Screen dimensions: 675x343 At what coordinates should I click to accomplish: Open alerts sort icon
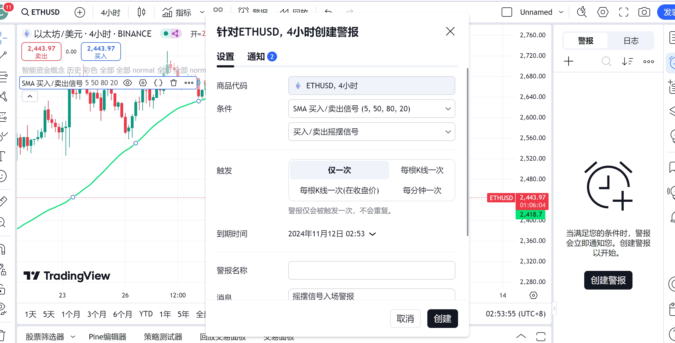627,61
